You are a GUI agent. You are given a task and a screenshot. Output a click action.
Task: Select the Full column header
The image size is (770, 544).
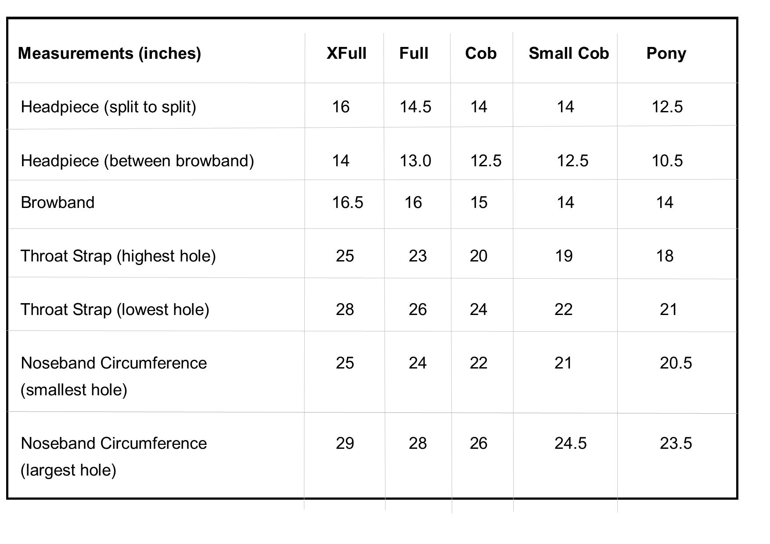pos(414,54)
